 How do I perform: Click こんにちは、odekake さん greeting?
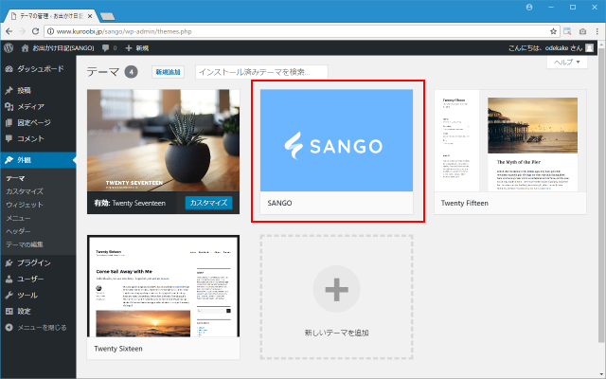pos(545,48)
